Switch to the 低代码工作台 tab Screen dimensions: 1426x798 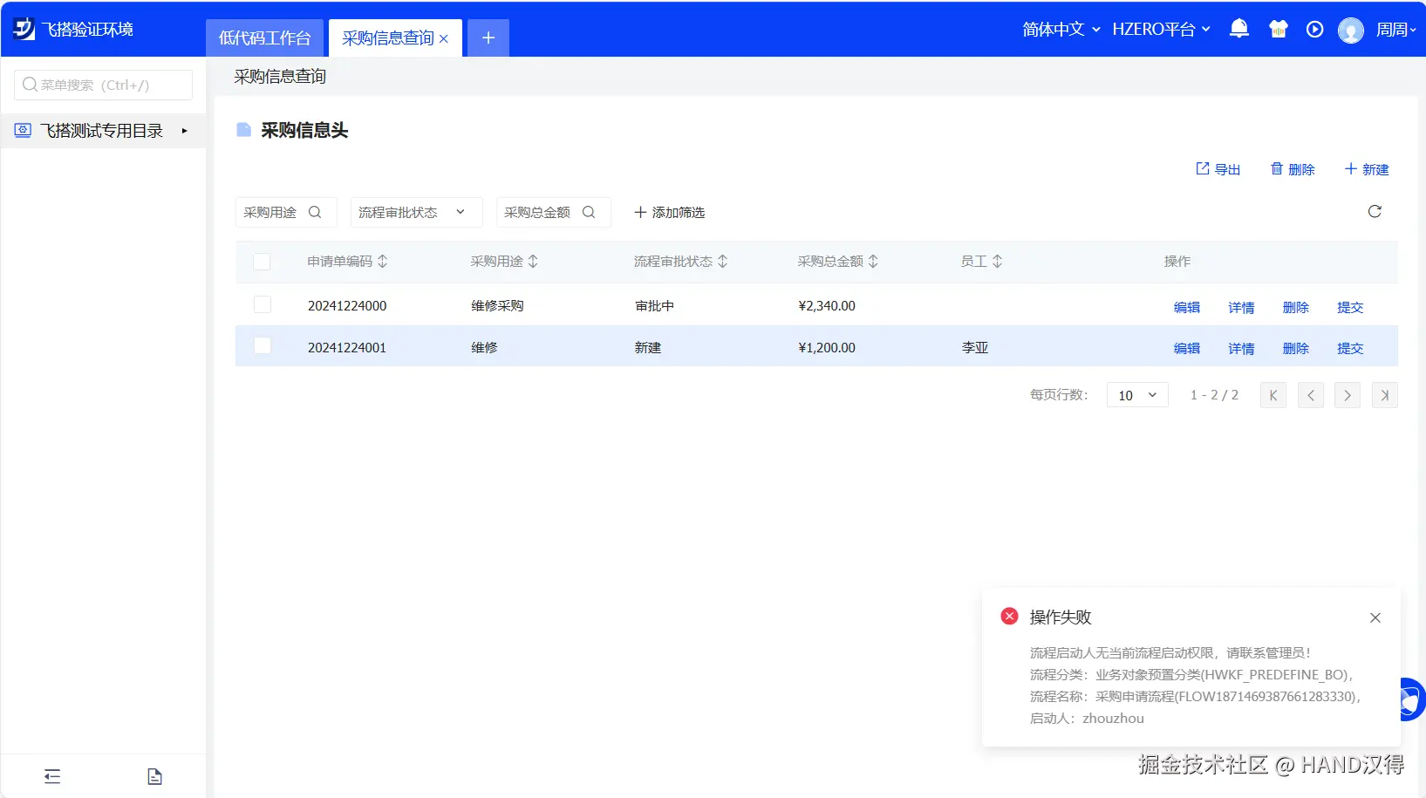(264, 38)
